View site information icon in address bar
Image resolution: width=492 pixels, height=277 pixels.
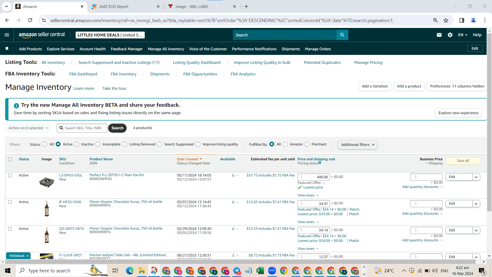[44, 20]
